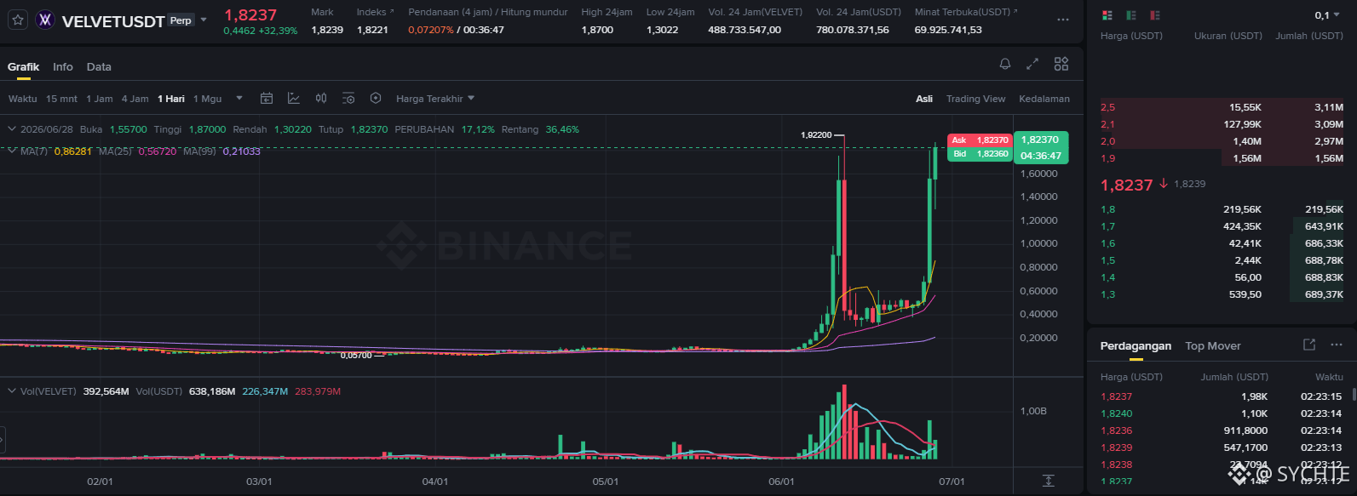This screenshot has height=496, width=1357.
Task: Open Minat Terbuka external link arrow
Action: [1015, 12]
